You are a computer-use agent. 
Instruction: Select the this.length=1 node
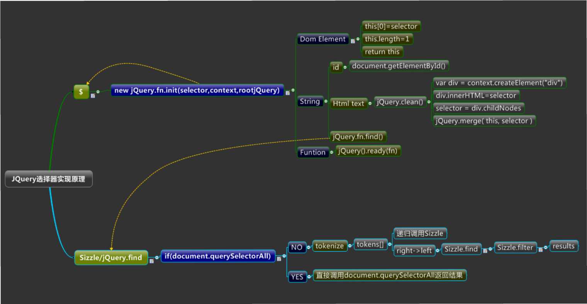tap(387, 39)
